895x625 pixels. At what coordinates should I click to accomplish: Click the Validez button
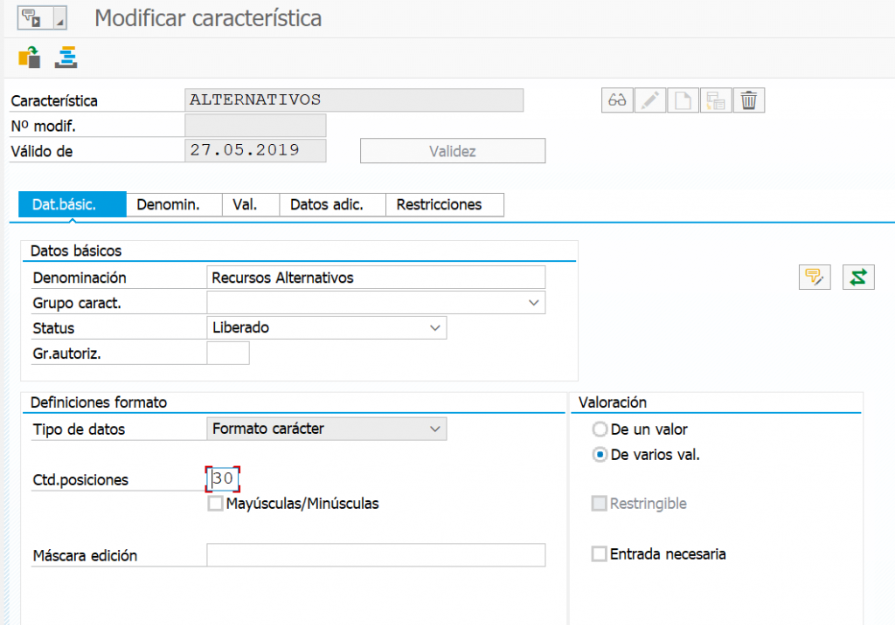pyautogui.click(x=453, y=151)
